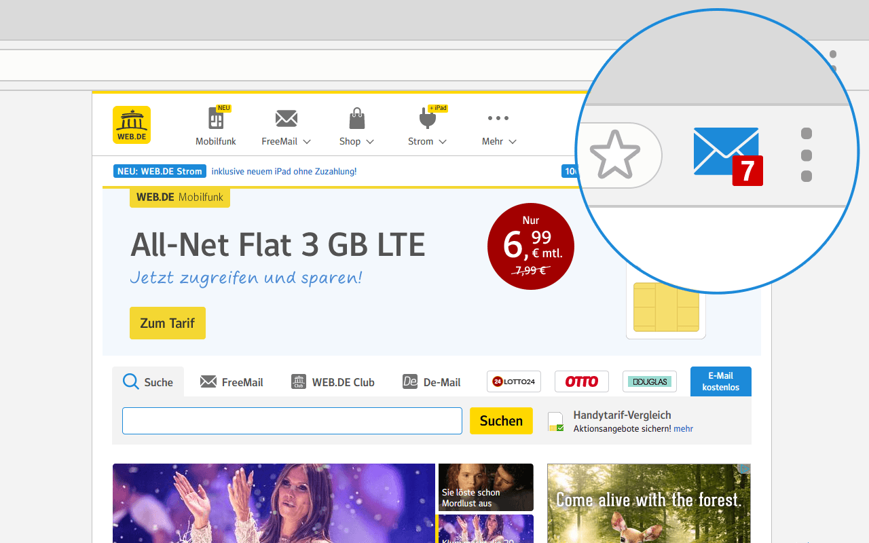
Task: Switch to the FreeMail search tab
Action: tap(232, 382)
